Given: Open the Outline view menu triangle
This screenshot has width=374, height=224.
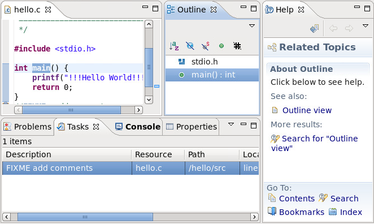Looking at the screenshot, I should pos(252,25).
